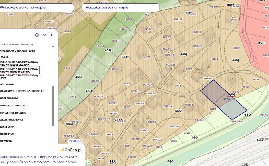Collapse legend panel with chevron arrow
The width and height of the screenshot is (269, 166).
coord(44,35)
